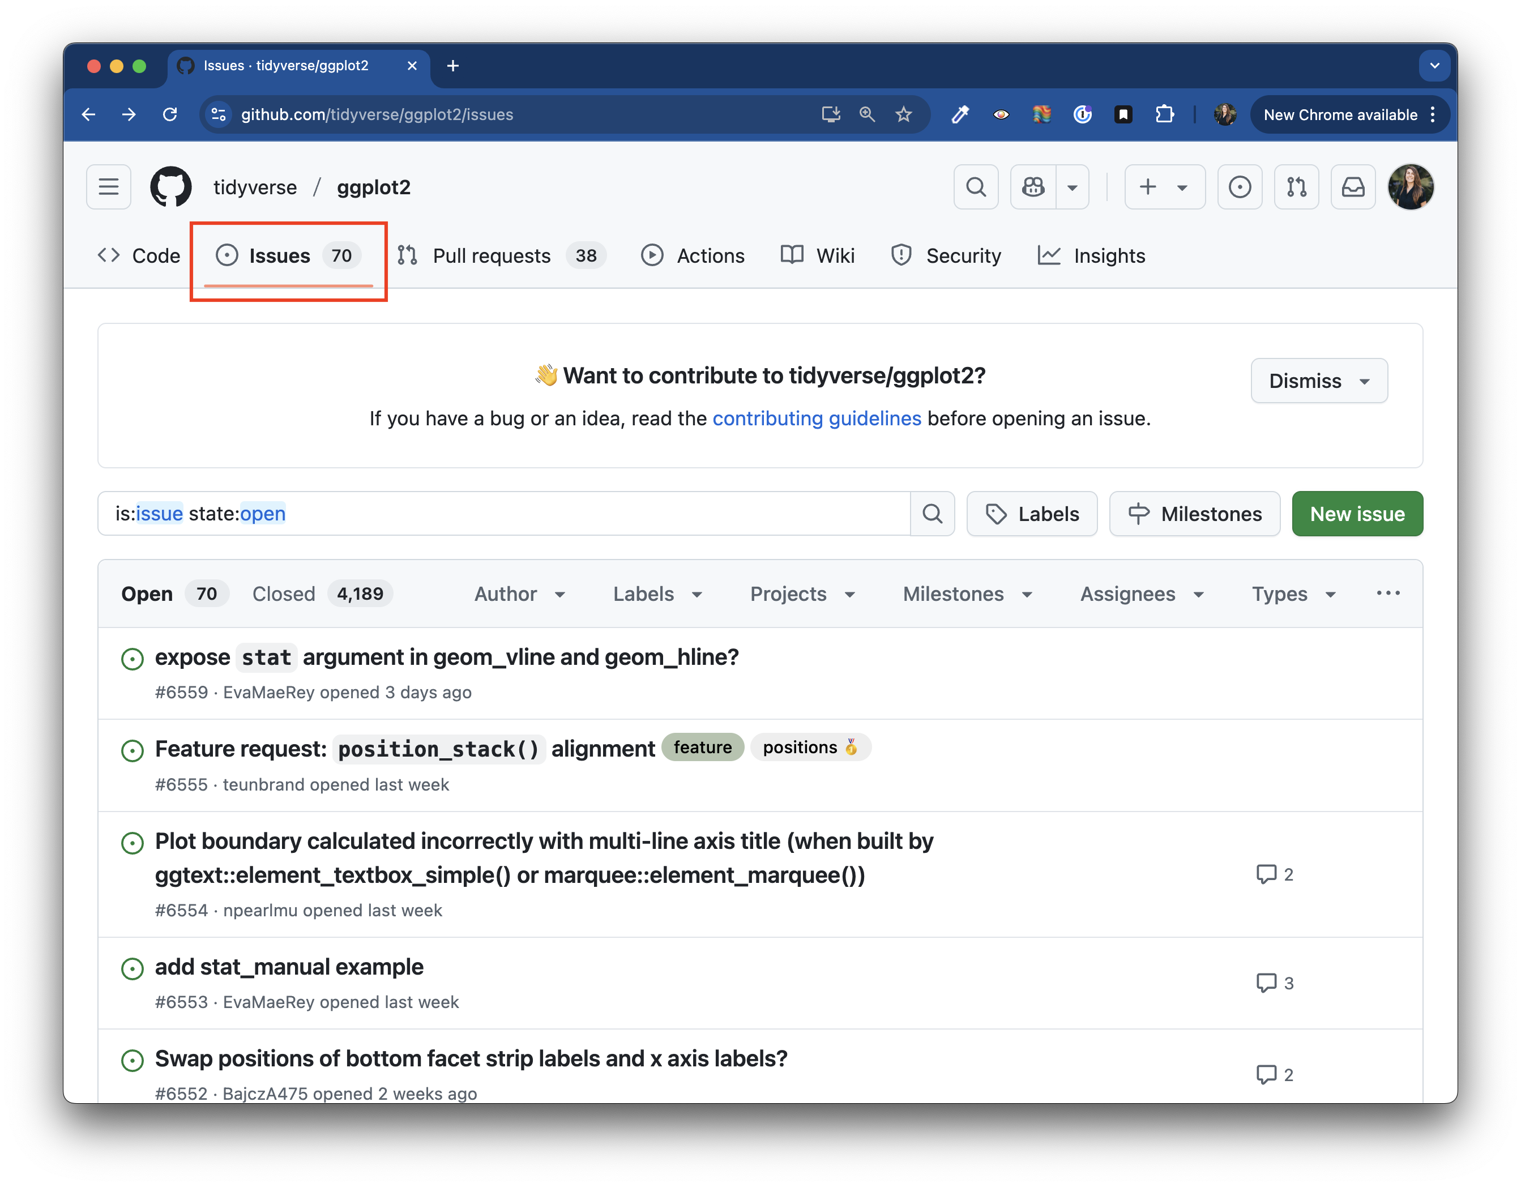Expand the Assignees filter dropdown
1521x1187 pixels.
pos(1142,593)
